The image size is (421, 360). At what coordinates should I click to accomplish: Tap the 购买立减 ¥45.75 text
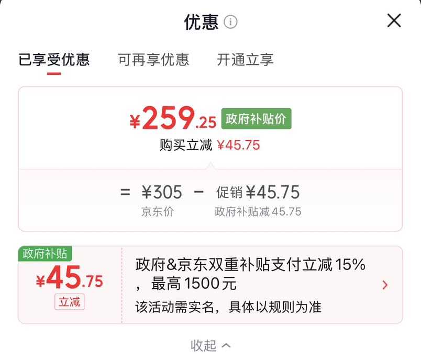(x=209, y=145)
